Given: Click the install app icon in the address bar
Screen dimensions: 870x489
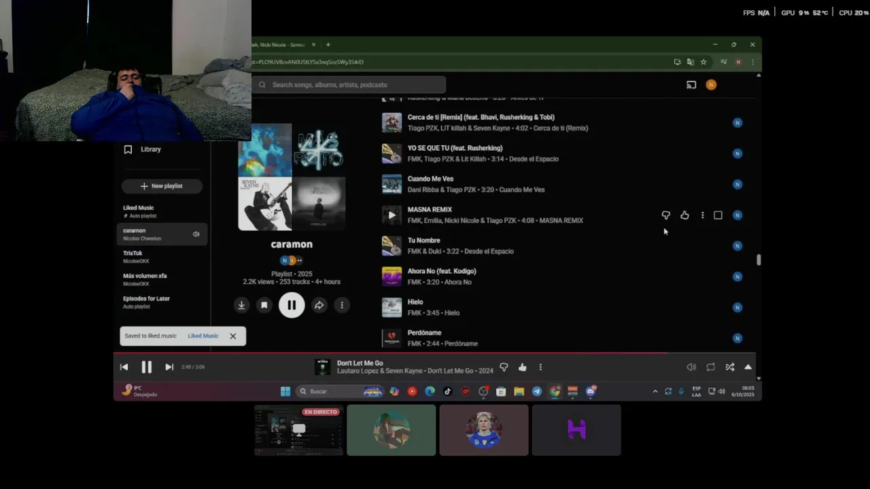Looking at the screenshot, I should click(677, 62).
